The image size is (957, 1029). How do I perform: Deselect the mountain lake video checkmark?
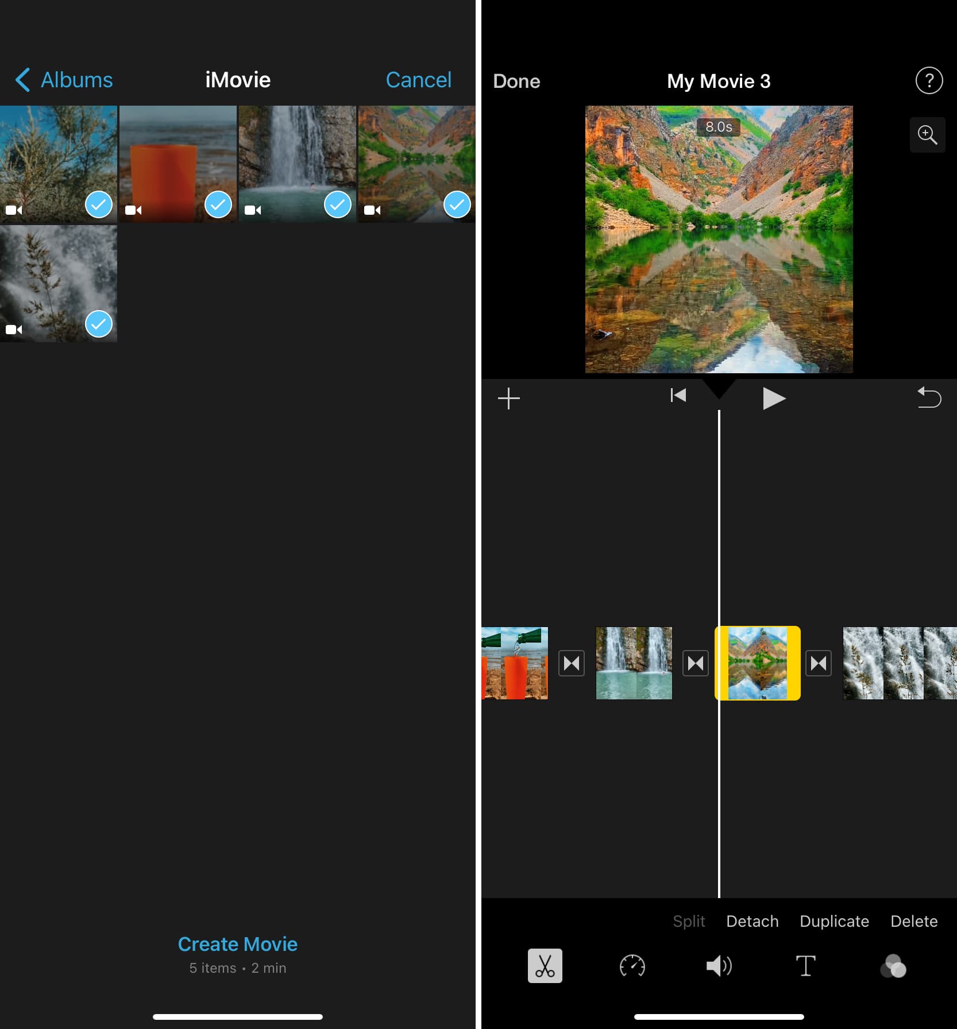(457, 204)
